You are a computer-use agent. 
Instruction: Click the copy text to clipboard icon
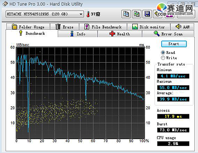(x=126, y=14)
